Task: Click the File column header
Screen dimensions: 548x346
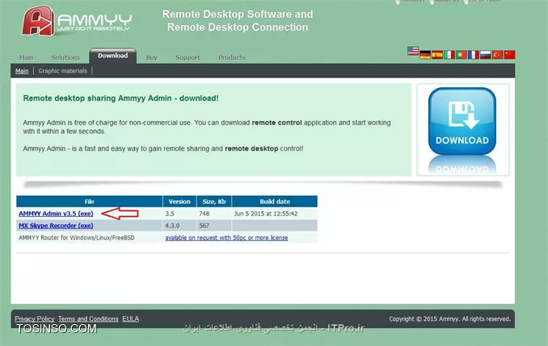Action: click(x=89, y=202)
